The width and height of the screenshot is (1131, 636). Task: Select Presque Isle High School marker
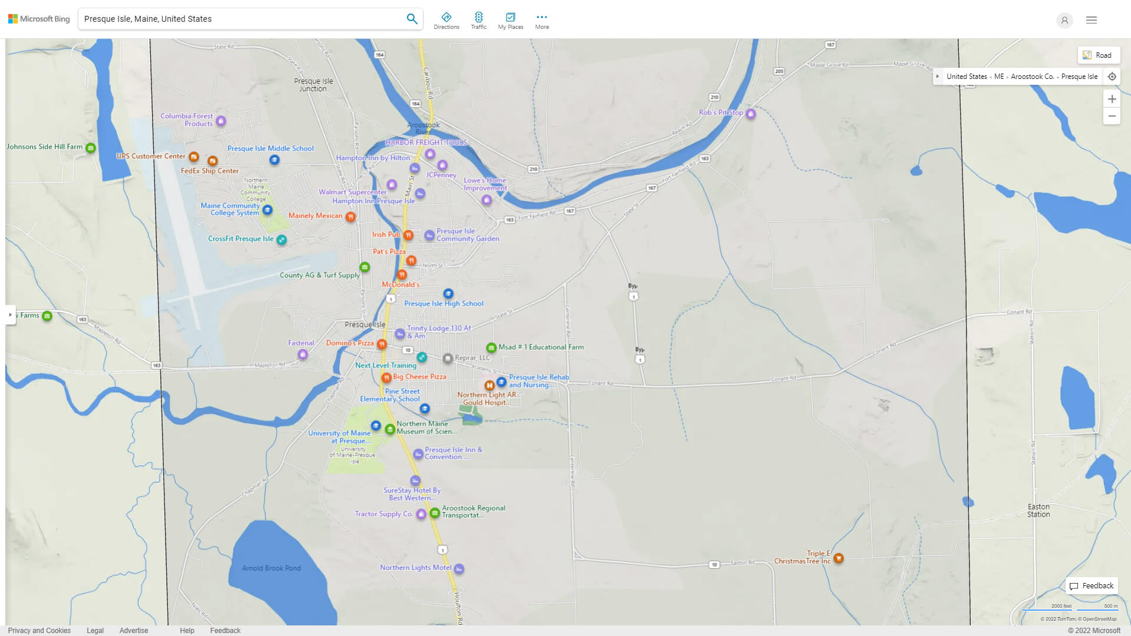(448, 293)
